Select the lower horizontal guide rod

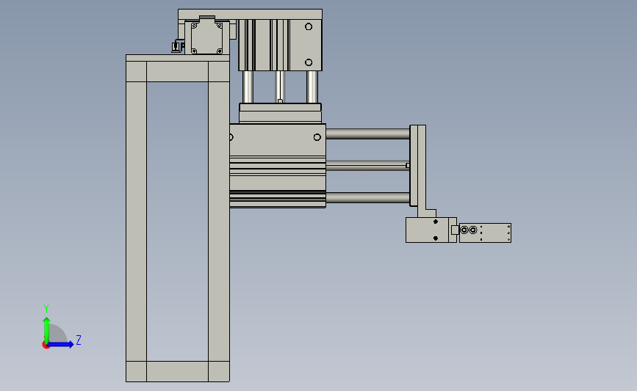[x=367, y=197]
